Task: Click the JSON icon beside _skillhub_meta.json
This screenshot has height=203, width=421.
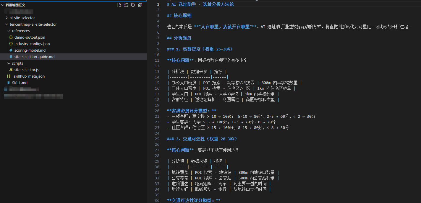Action: pyautogui.click(x=9, y=76)
